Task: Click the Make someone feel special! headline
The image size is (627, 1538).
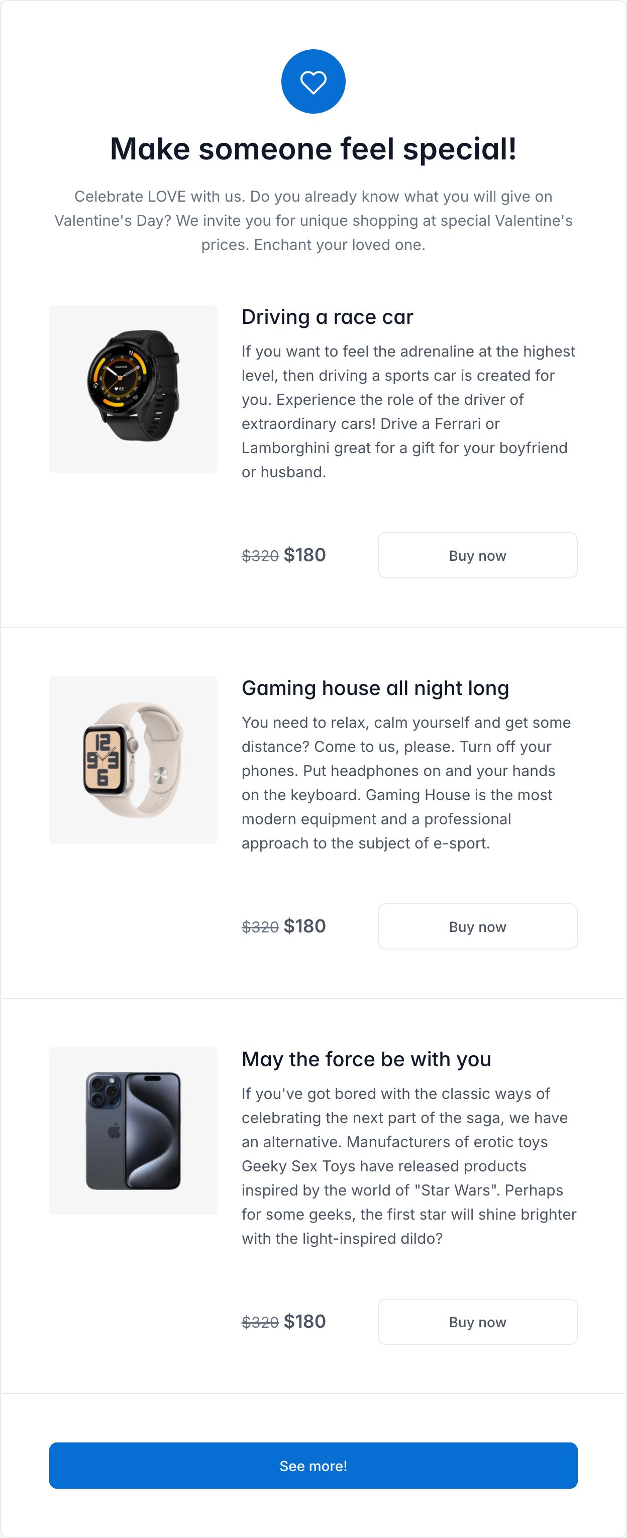Action: point(313,149)
